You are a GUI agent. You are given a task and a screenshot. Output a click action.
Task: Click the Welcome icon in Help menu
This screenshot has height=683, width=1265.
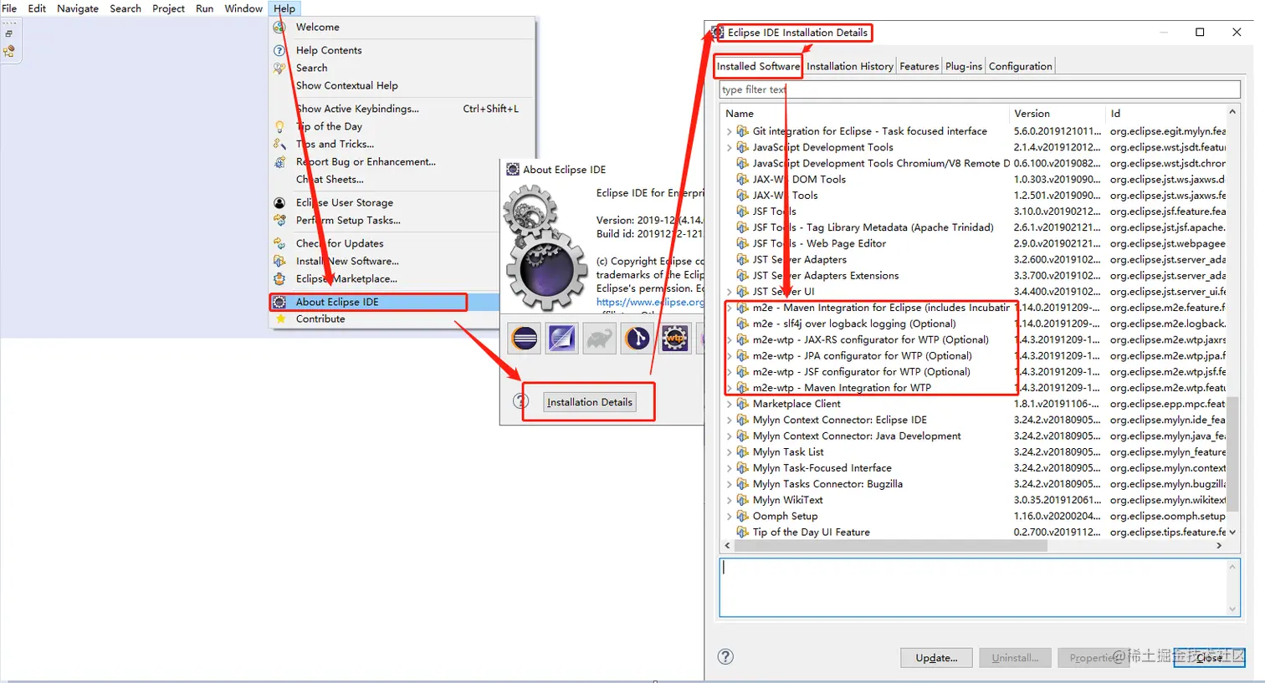pyautogui.click(x=279, y=27)
